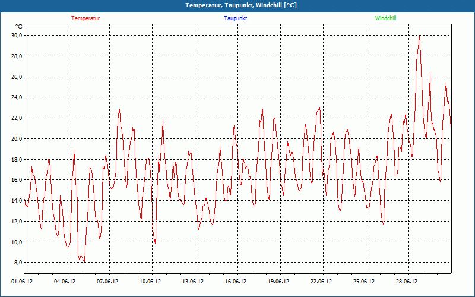Click the 30,0 y-axis value
Screen dimensions: 475x297
tap(17, 36)
